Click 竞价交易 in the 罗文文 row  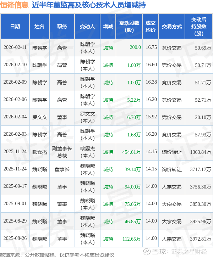pyautogui.click(x=171, y=117)
